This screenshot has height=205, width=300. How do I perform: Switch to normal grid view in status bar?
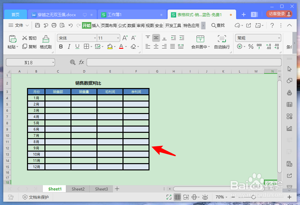coord(177,197)
